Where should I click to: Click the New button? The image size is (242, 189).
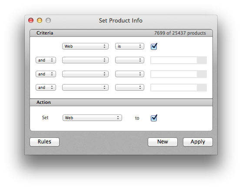tap(162, 142)
